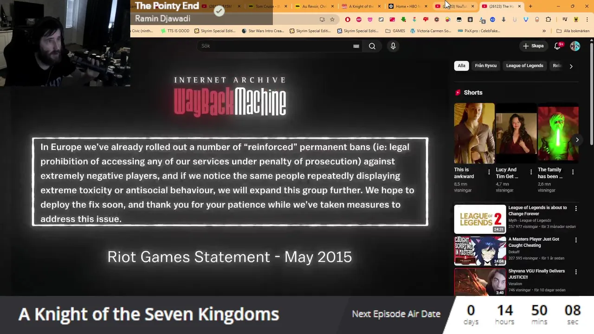Viewport: 594px width, 334px height.
Task: Click the 'Skapa' create button
Action: pos(533,46)
